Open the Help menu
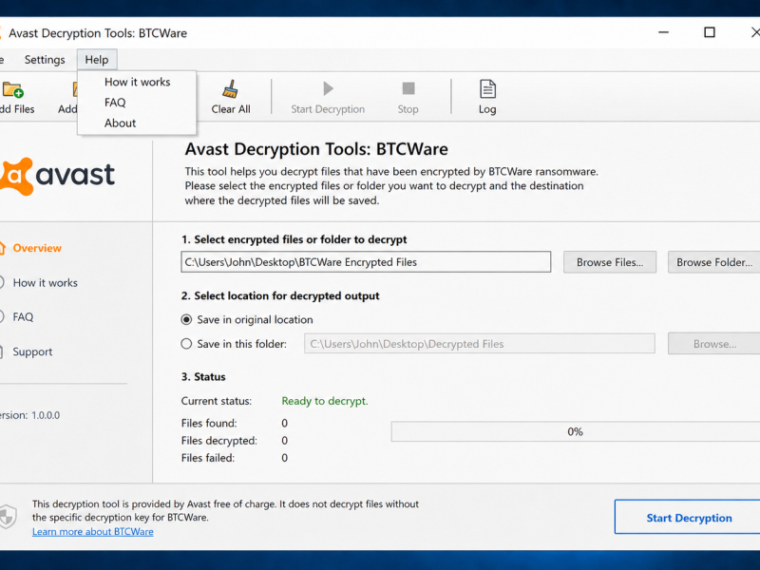The height and width of the screenshot is (570, 760). pyautogui.click(x=97, y=60)
